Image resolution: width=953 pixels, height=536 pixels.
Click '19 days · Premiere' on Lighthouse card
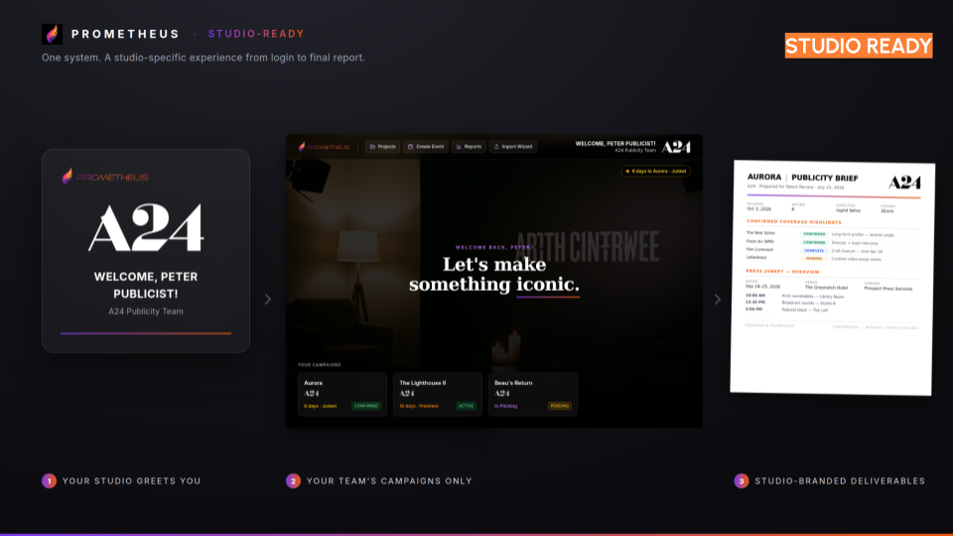coord(419,406)
